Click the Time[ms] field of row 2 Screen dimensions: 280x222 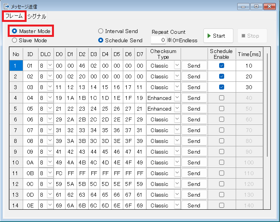pos(249,76)
